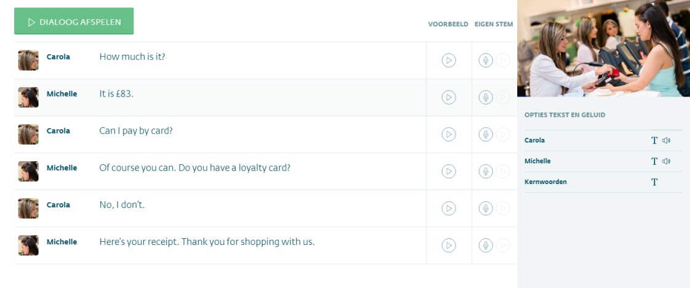Click Carola's avatar in first row
Viewport: 690px width, 288px height.
[x=28, y=60]
